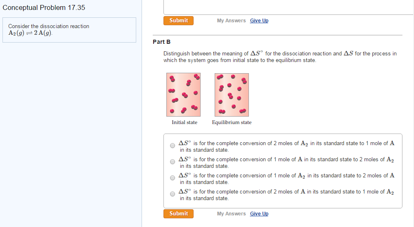This screenshot has width=414, height=227.
Task: Choose option: 1 mole A₂ to 2 moles A
Action: pos(173,178)
